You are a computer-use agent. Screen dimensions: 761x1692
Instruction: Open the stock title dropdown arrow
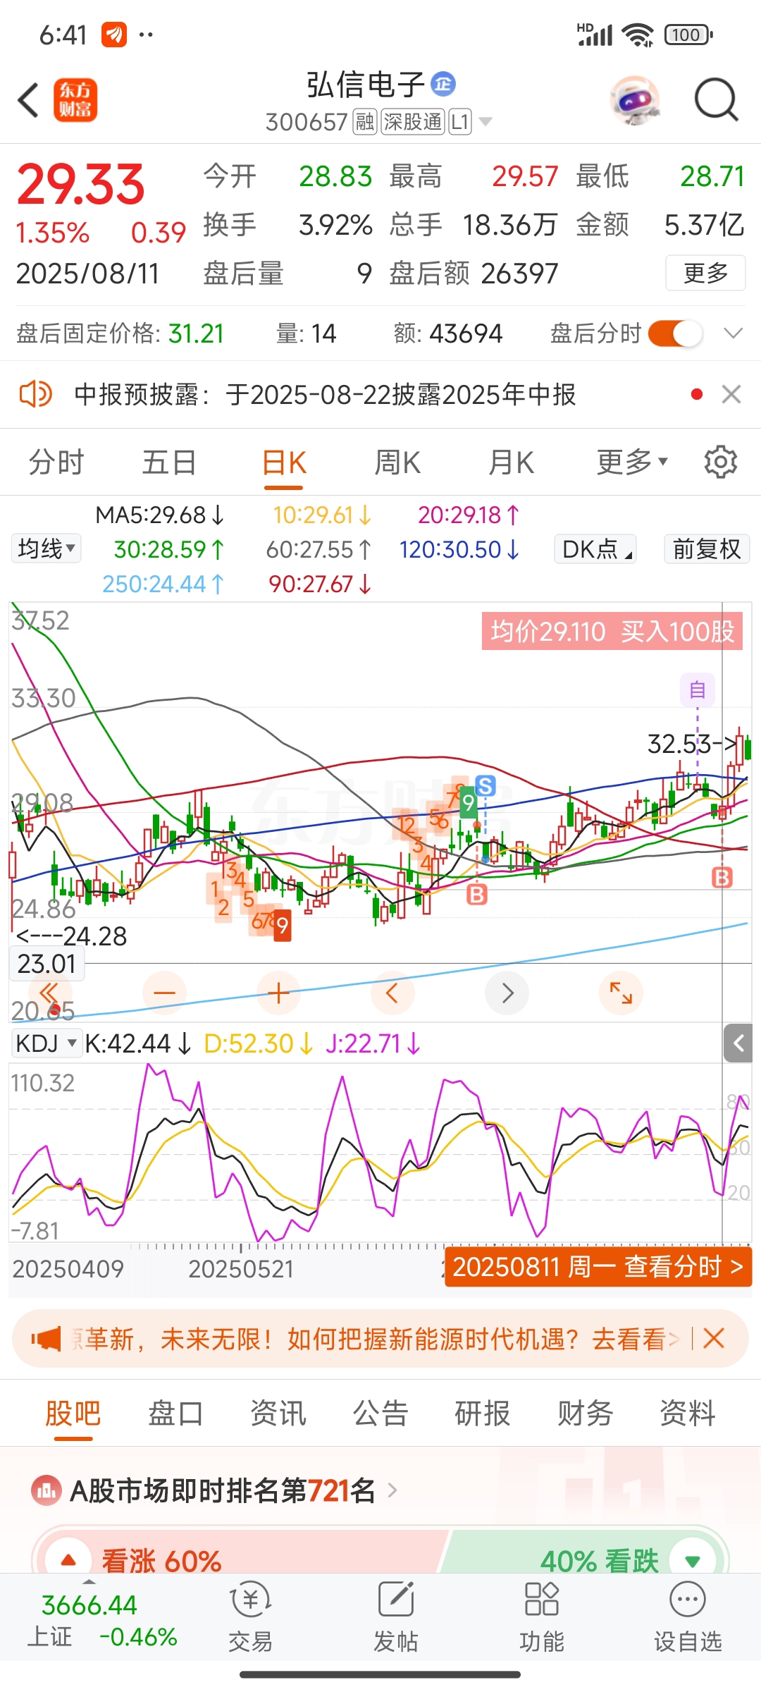[x=485, y=122]
